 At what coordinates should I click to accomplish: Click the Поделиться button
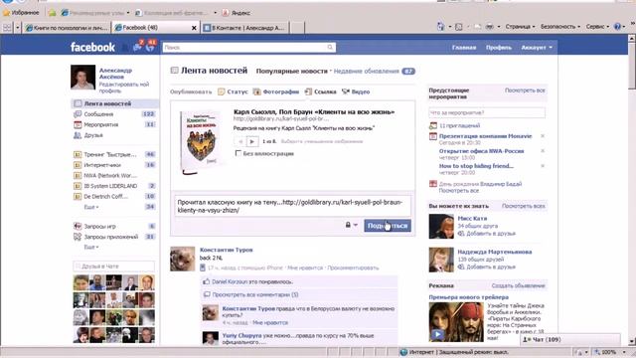(388, 226)
